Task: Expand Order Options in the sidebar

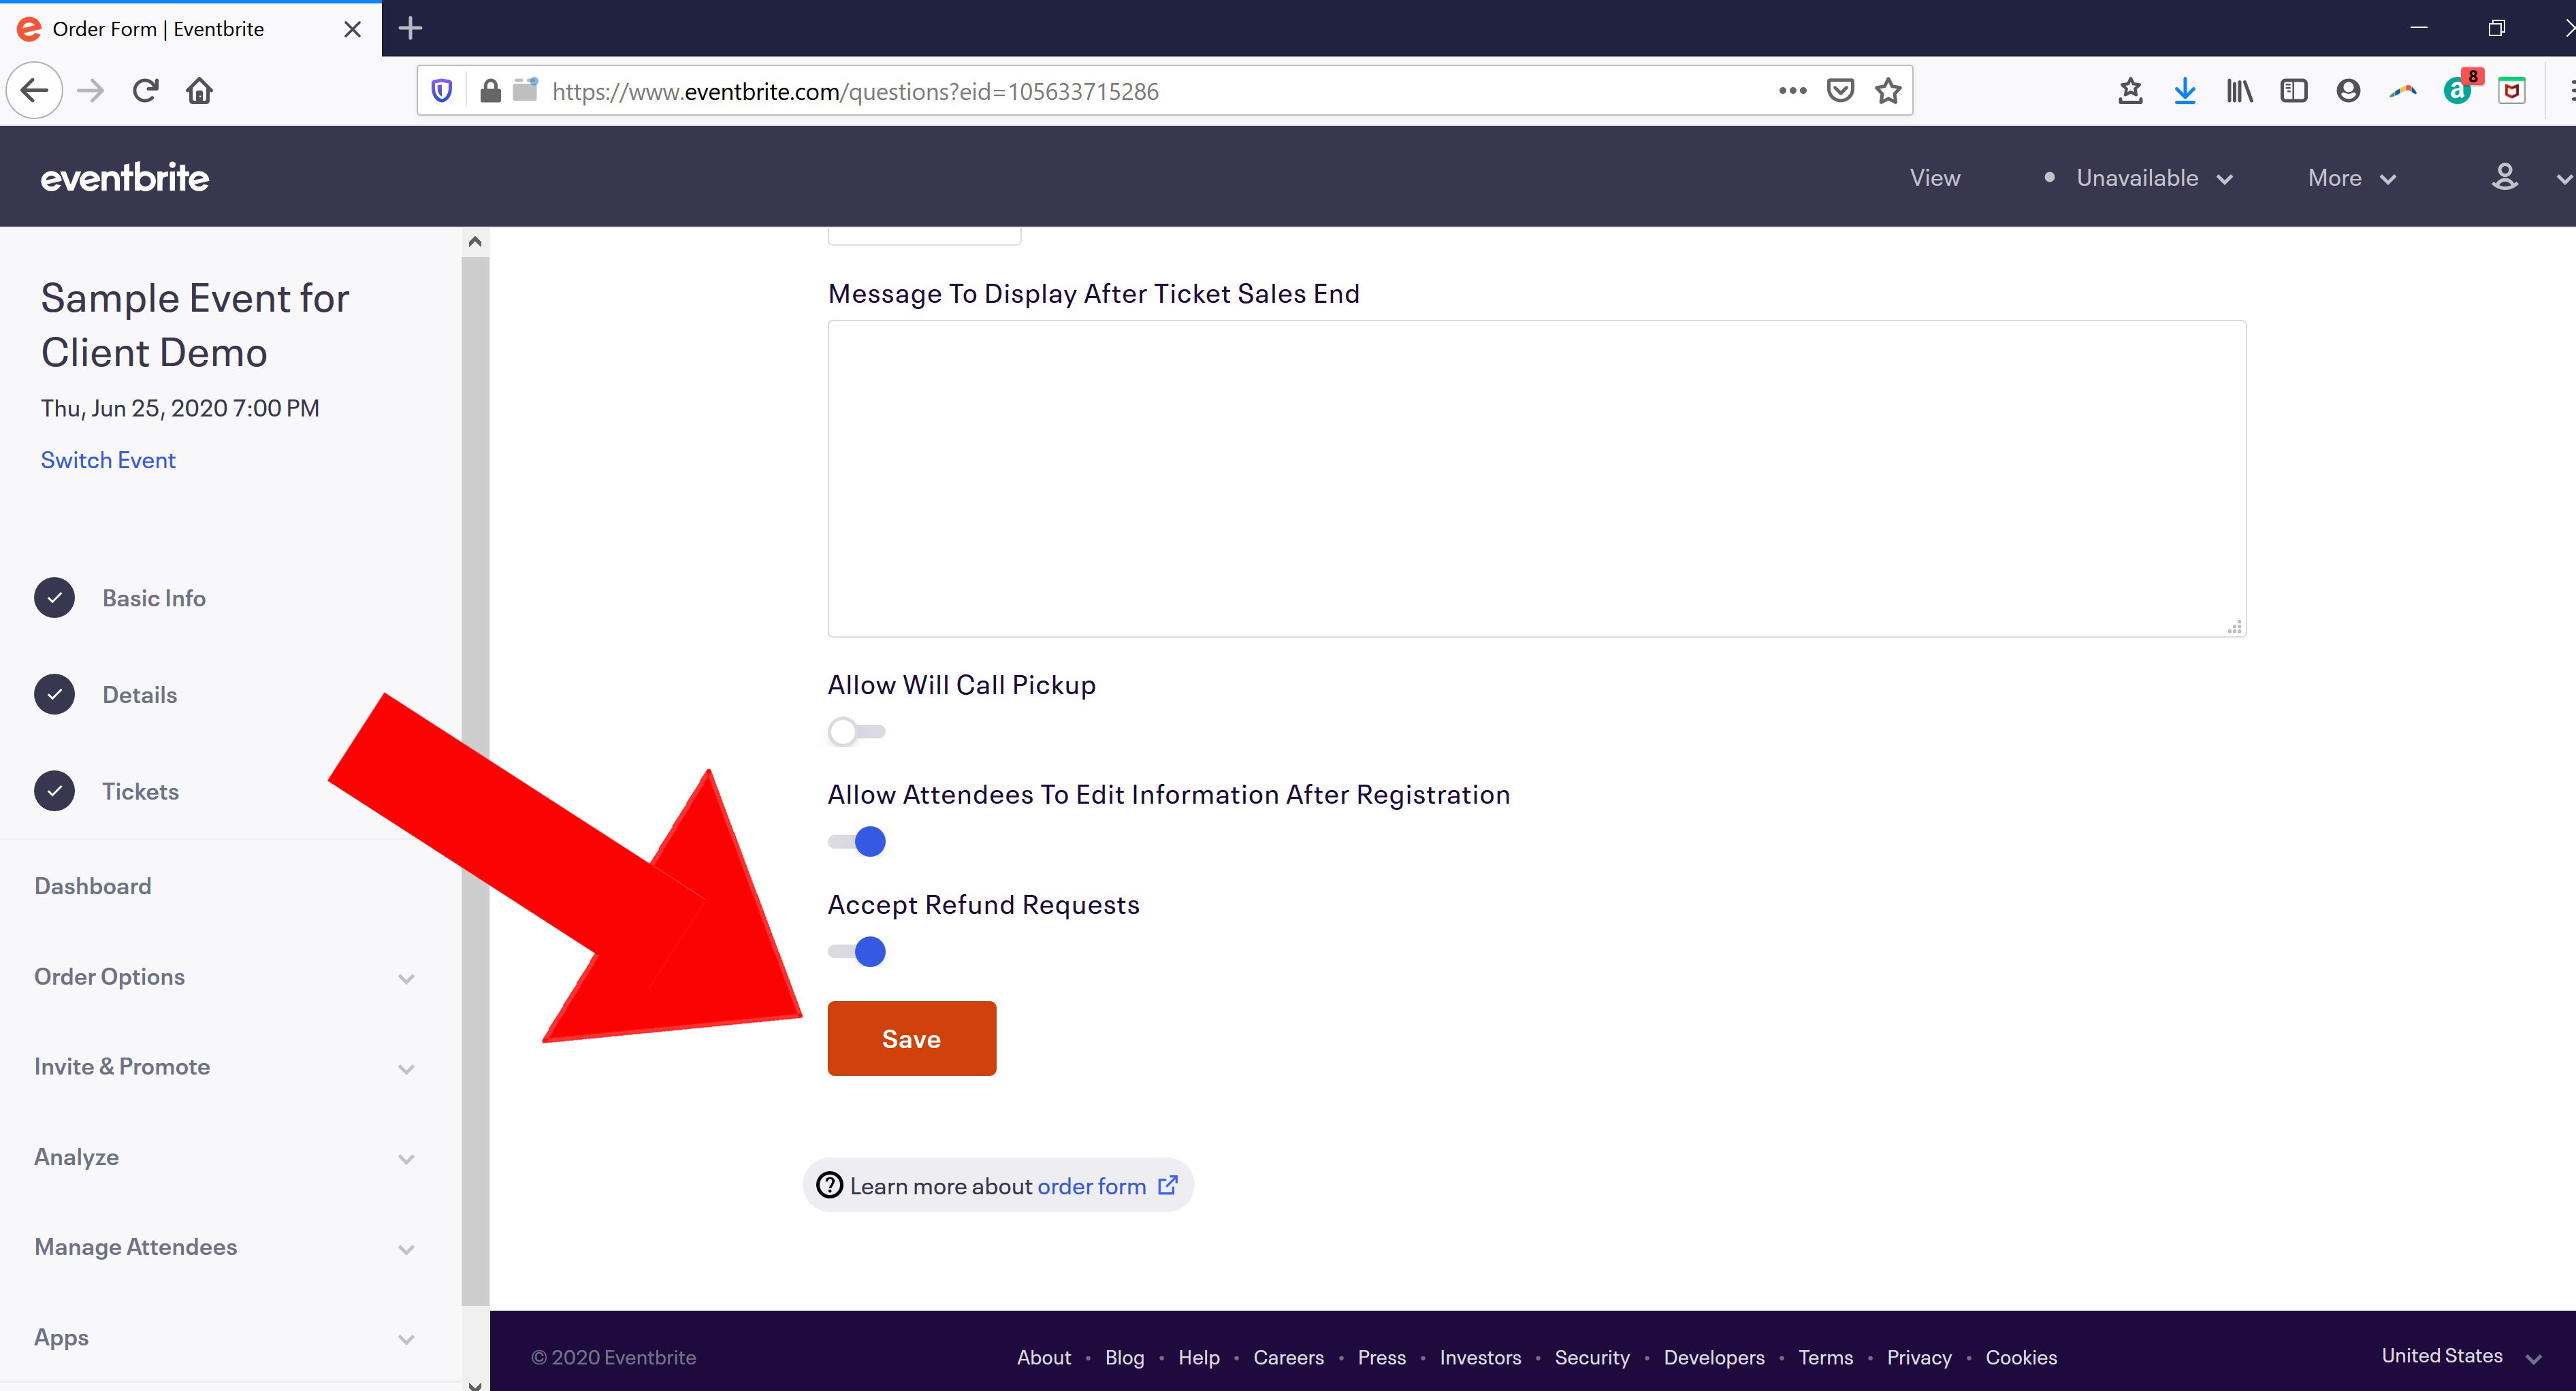Action: [x=225, y=977]
